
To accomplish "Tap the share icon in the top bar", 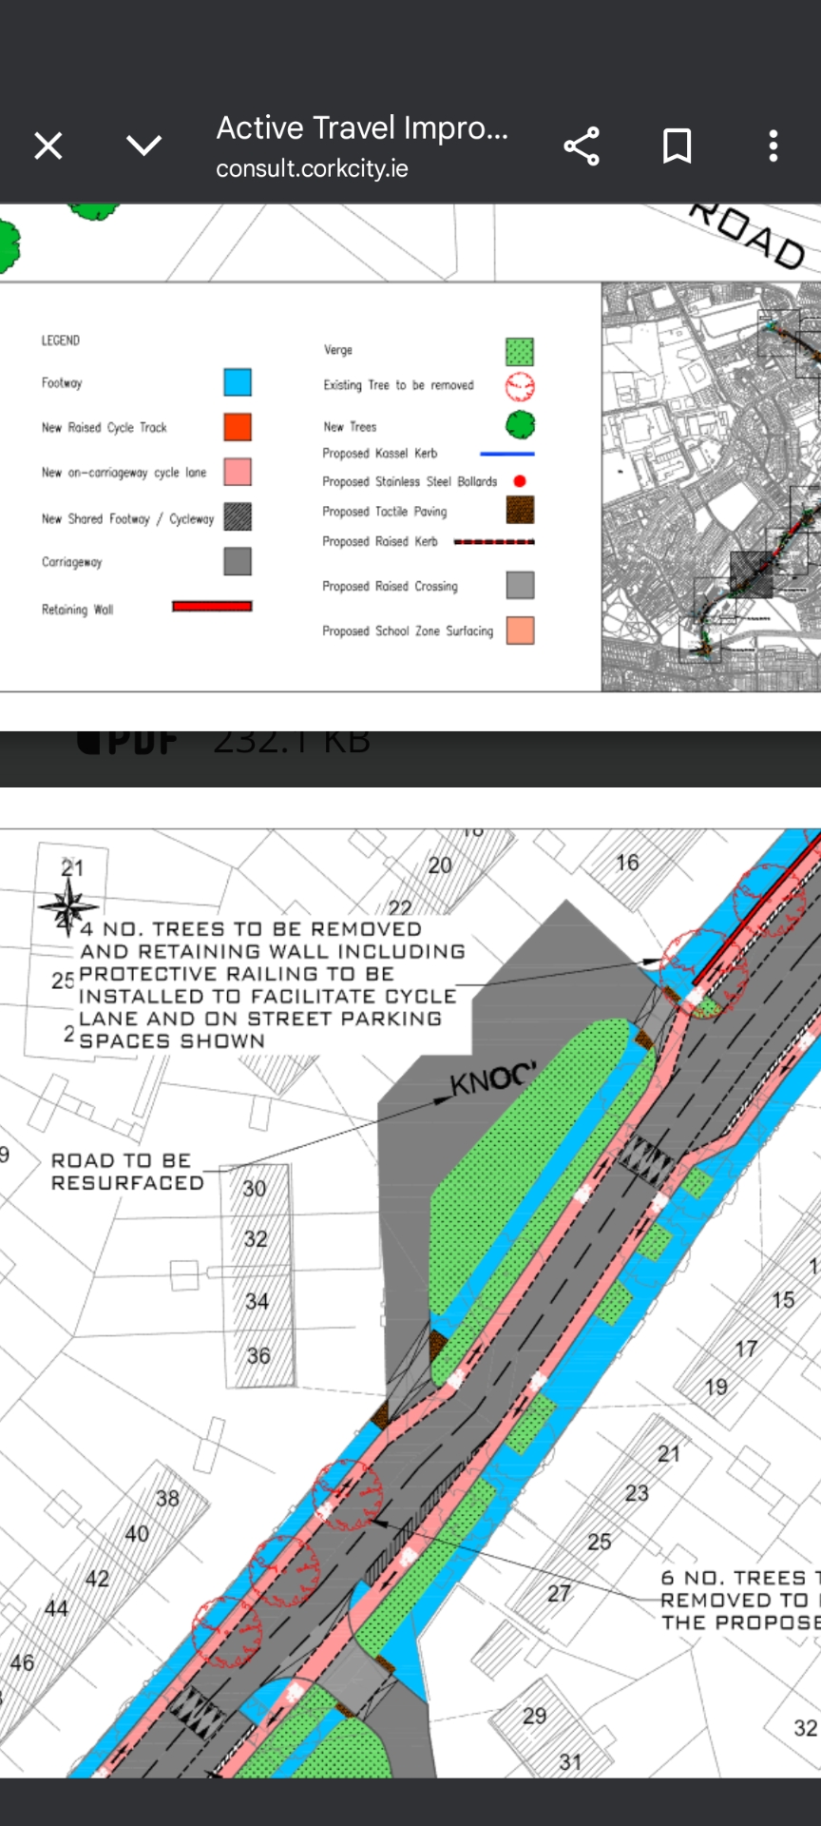I will 582,146.
